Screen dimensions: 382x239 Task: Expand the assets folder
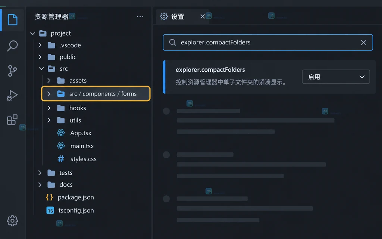point(49,81)
